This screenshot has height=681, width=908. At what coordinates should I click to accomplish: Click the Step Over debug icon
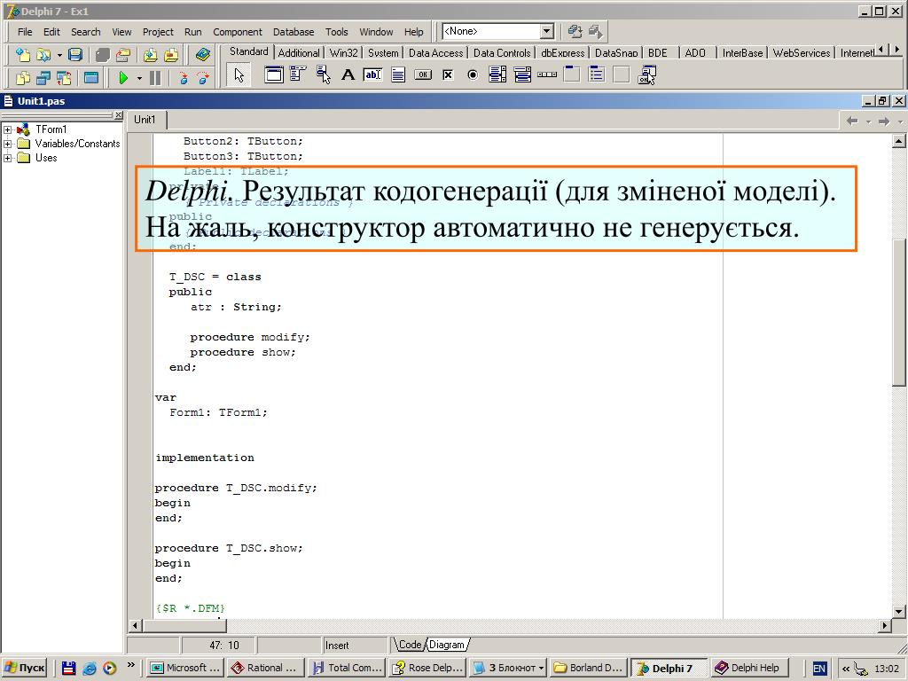point(203,78)
